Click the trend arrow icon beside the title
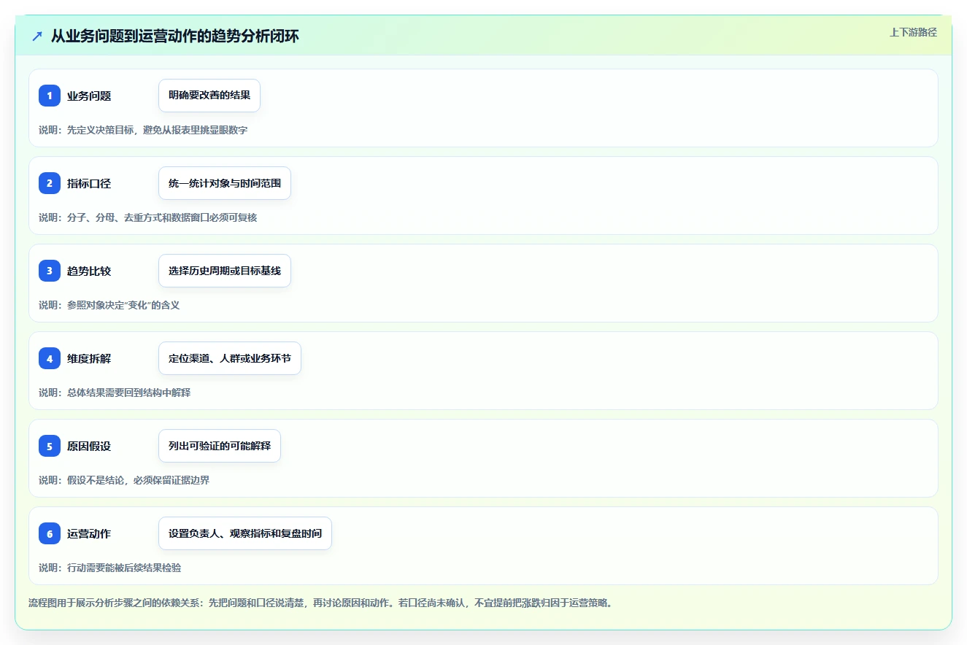 tap(37, 36)
